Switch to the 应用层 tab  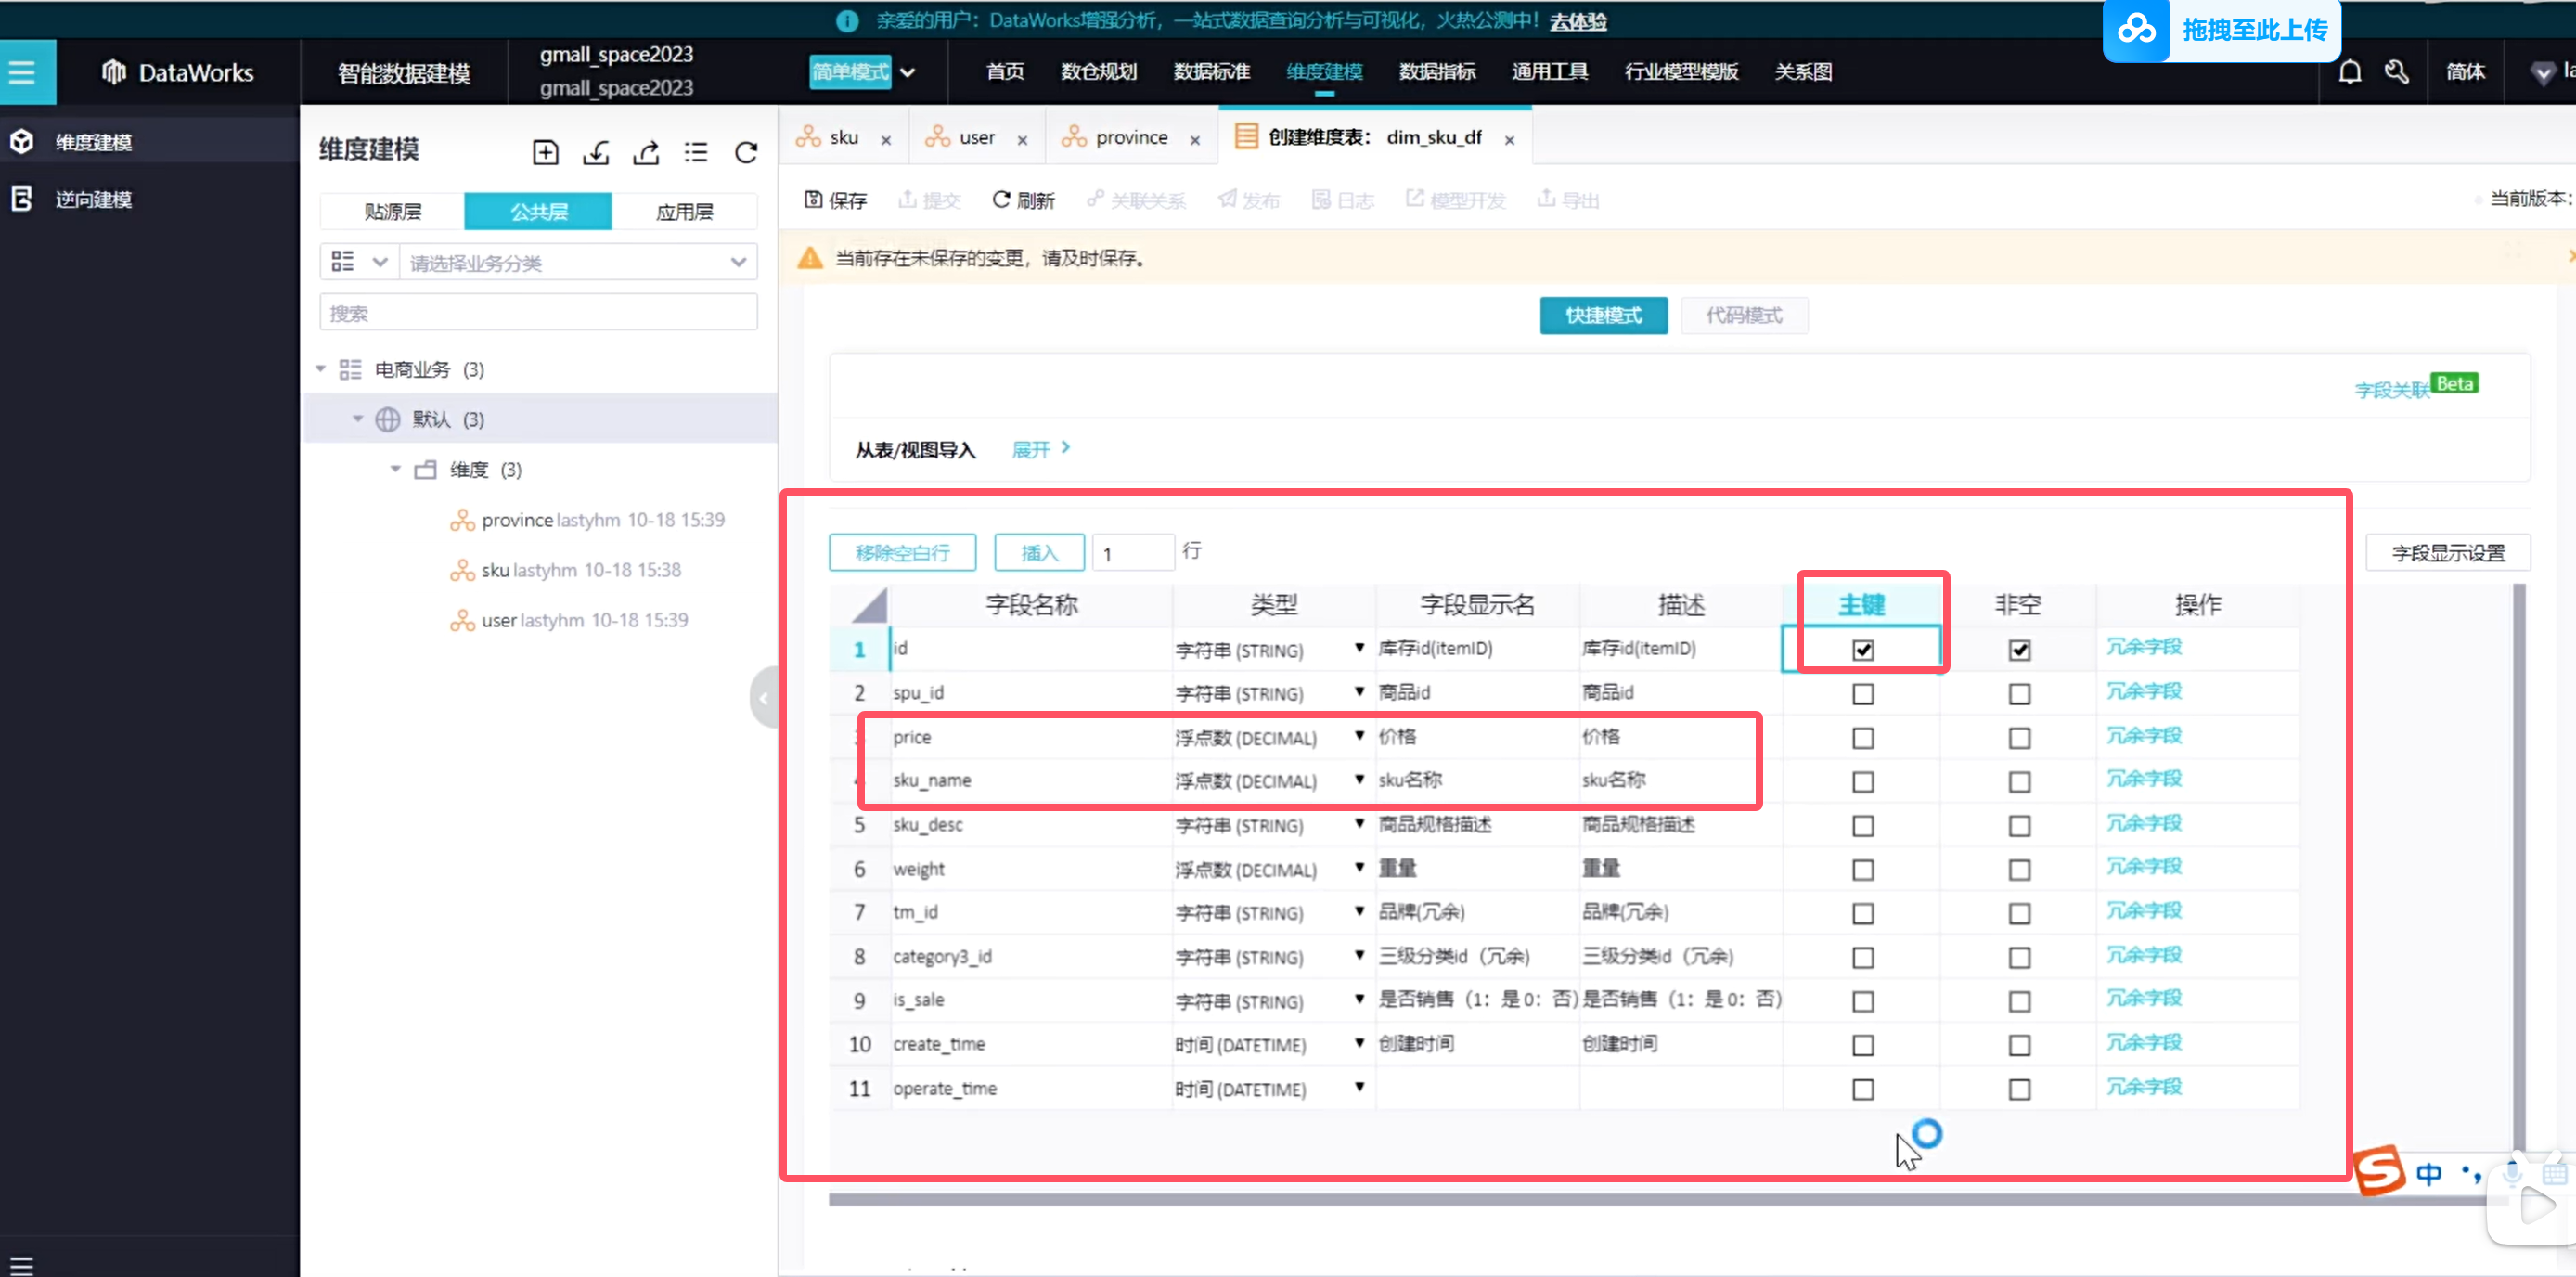coord(684,211)
